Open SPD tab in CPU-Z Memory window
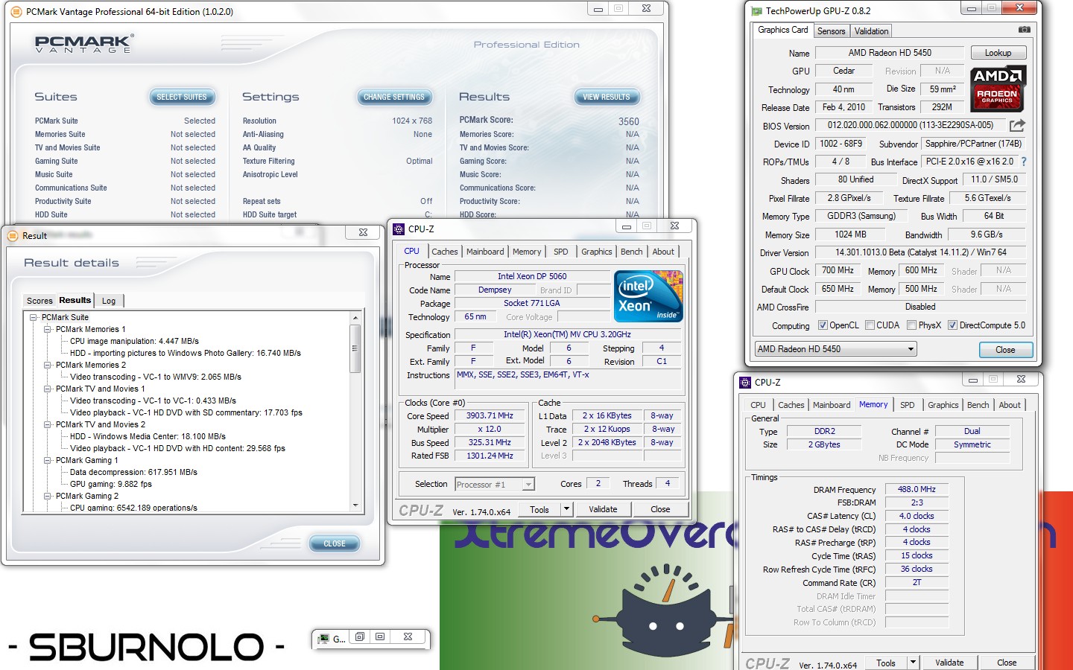 tap(907, 405)
